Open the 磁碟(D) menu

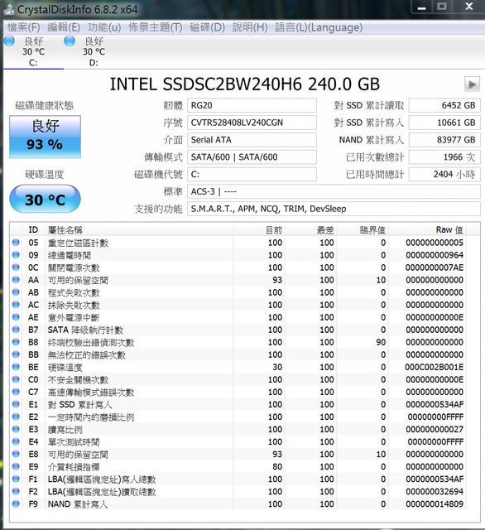click(x=207, y=27)
